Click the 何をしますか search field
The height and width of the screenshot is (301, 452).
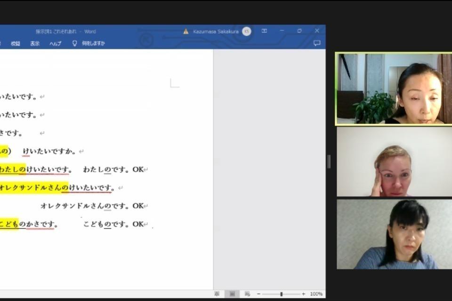point(93,44)
